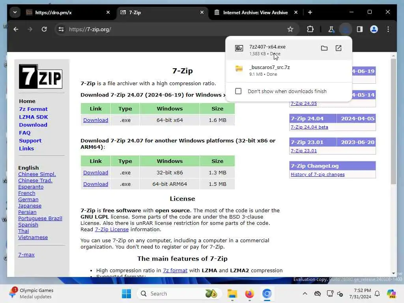Enable Don't show when downloads finish
Image resolution: width=404 pixels, height=303 pixels.
pyautogui.click(x=238, y=91)
